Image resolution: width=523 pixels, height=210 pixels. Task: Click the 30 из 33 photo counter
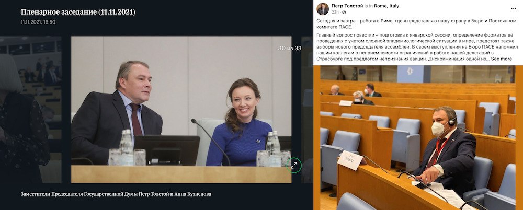pos(290,49)
